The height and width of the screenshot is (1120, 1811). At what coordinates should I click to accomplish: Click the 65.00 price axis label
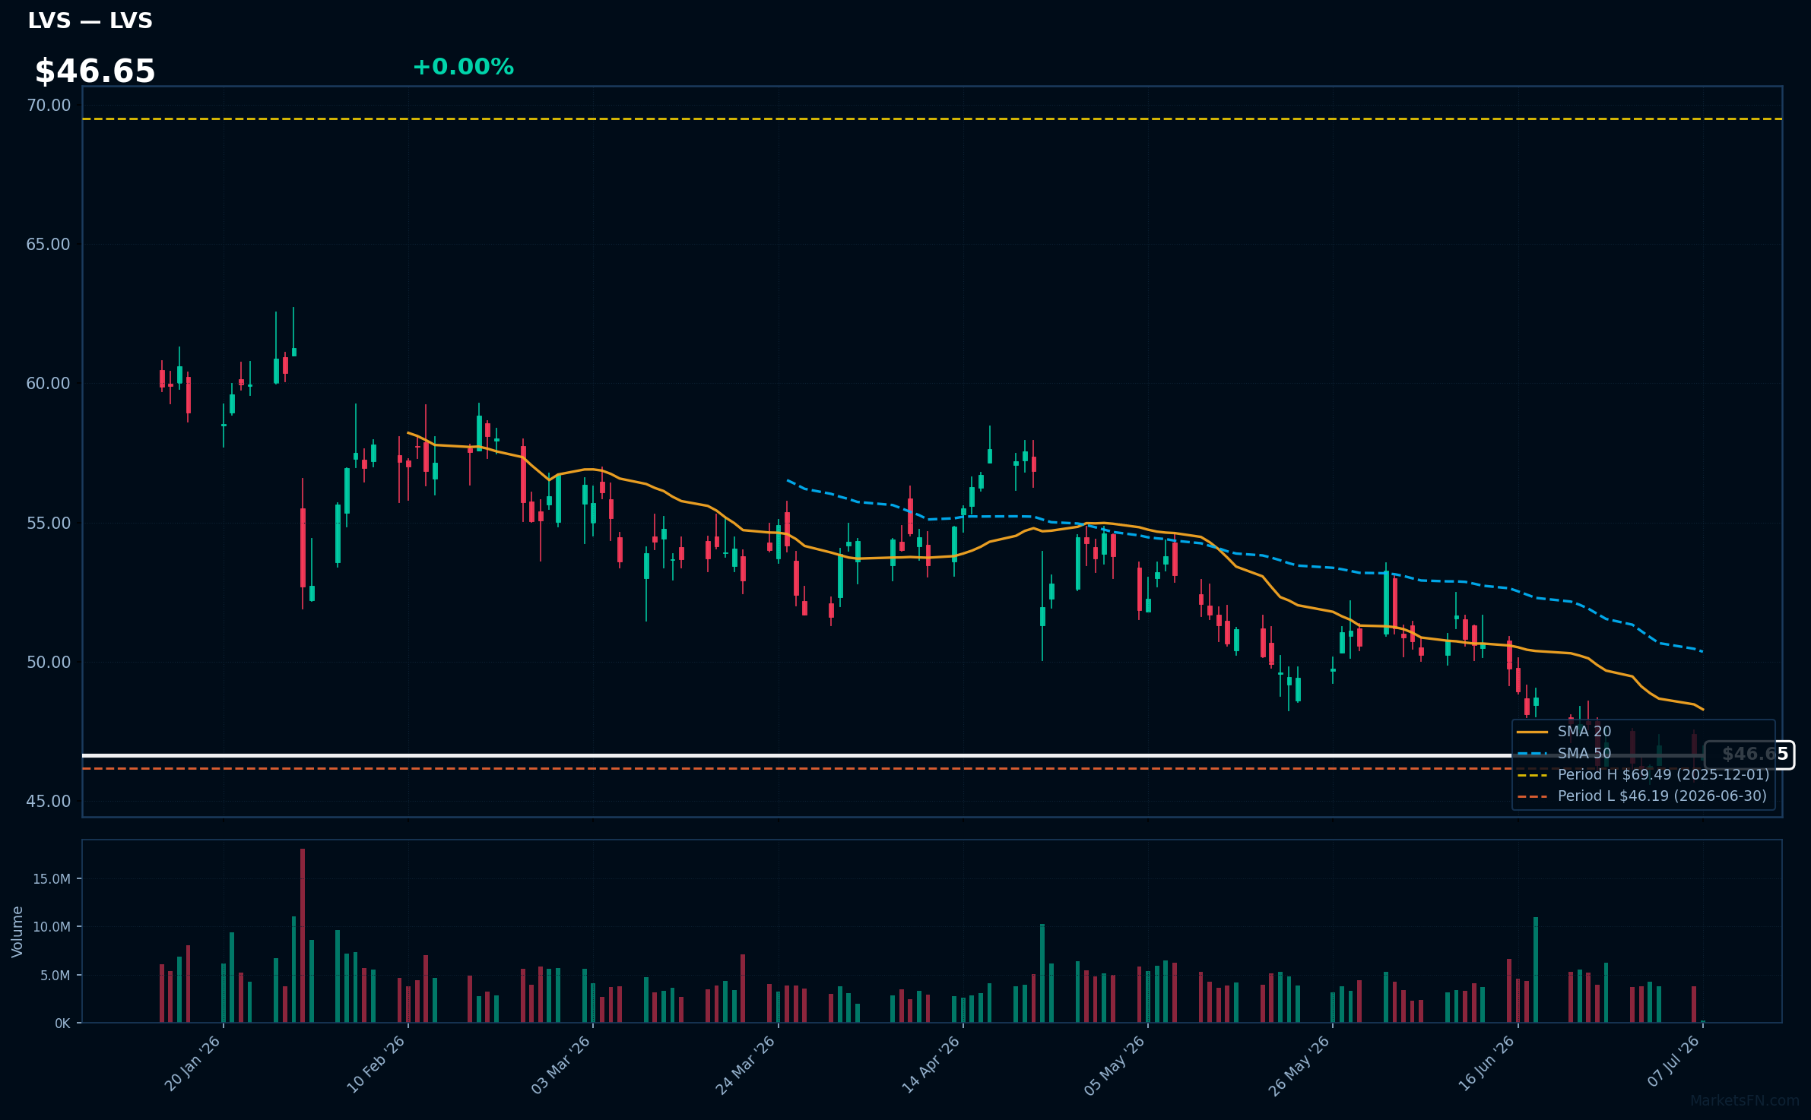(49, 244)
